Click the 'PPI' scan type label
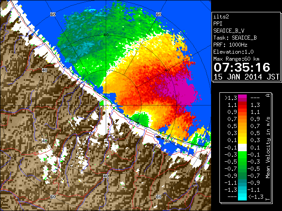 point(218,24)
